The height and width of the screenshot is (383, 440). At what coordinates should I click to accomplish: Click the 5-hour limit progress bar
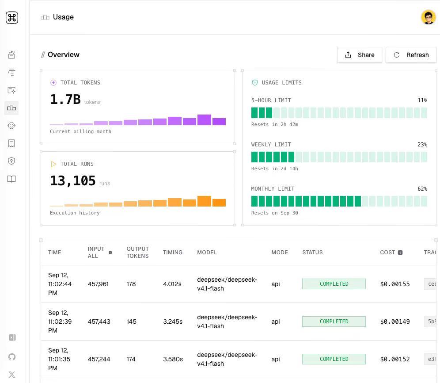click(339, 113)
